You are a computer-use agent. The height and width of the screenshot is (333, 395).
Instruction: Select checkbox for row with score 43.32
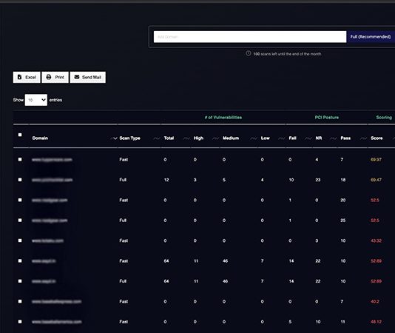(20, 240)
